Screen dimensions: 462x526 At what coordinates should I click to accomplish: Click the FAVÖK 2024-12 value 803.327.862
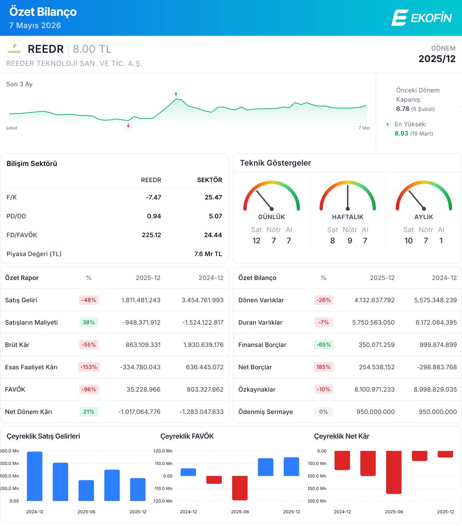tap(204, 389)
